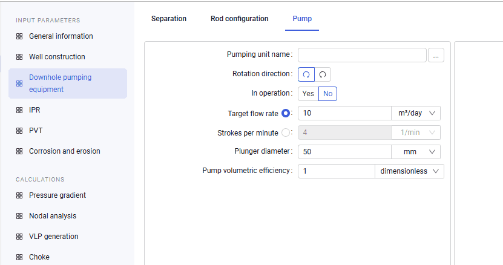503x265 pixels.
Task: Click the Strokes per minute value field
Action: 344,132
